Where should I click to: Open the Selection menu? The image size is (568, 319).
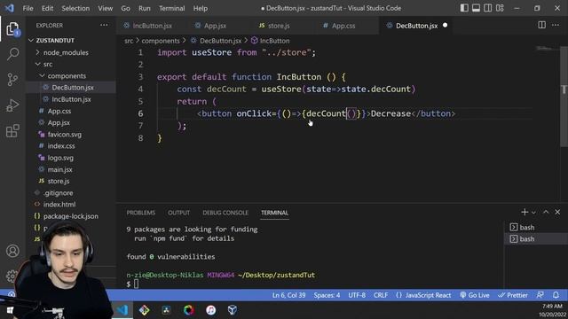coord(75,8)
